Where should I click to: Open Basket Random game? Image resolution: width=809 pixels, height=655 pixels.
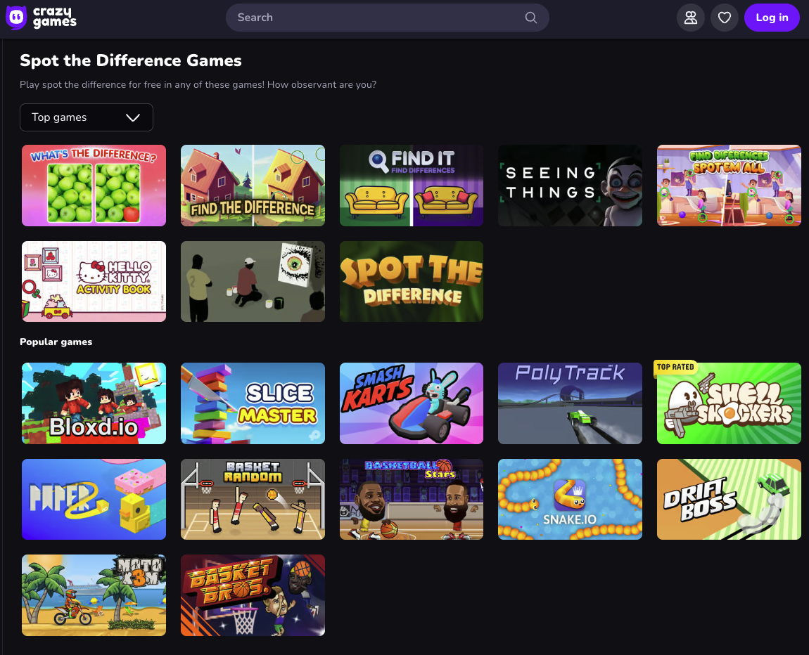pos(253,500)
